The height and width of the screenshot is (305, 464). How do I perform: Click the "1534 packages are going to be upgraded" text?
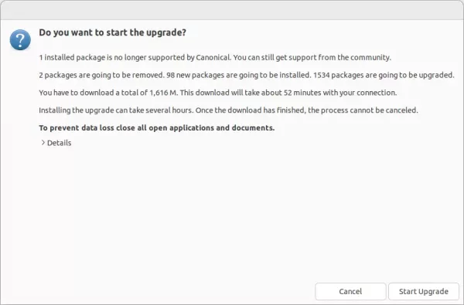coord(384,75)
